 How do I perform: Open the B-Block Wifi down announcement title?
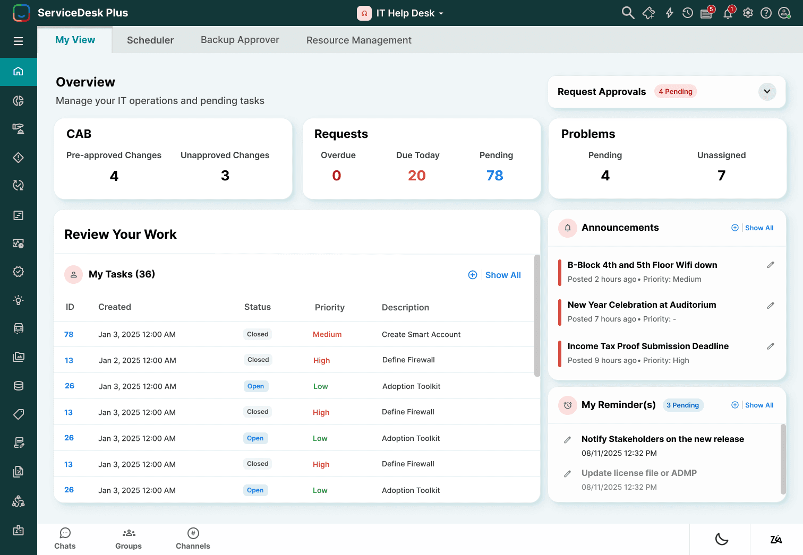point(643,265)
